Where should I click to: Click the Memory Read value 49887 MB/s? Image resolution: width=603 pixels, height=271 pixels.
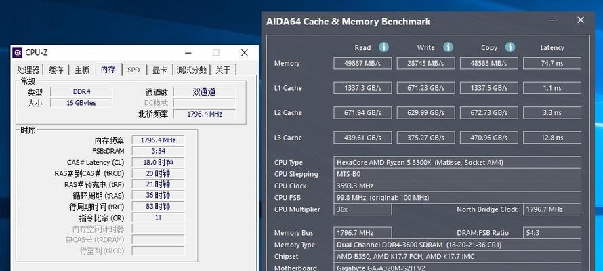tap(362, 64)
